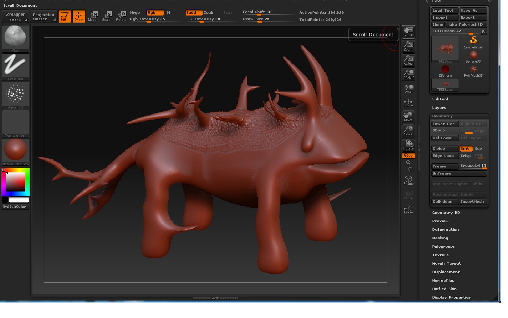Click the Move icon under L.Sym
Viewport: 508px width, 318px height.
pyautogui.click(x=408, y=117)
